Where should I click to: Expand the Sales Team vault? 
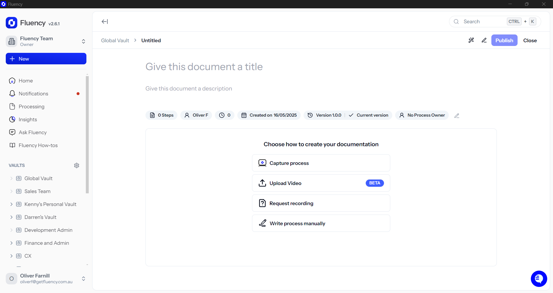click(x=11, y=191)
